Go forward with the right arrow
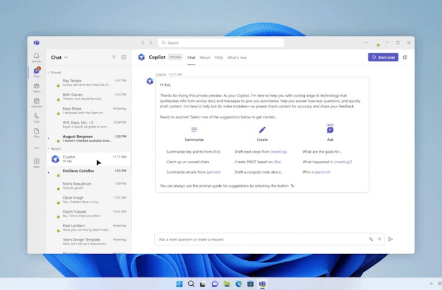The image size is (442, 290). (151, 43)
